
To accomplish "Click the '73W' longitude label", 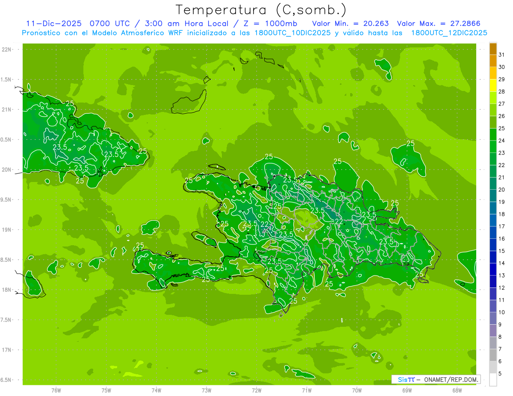I will pos(206,390).
